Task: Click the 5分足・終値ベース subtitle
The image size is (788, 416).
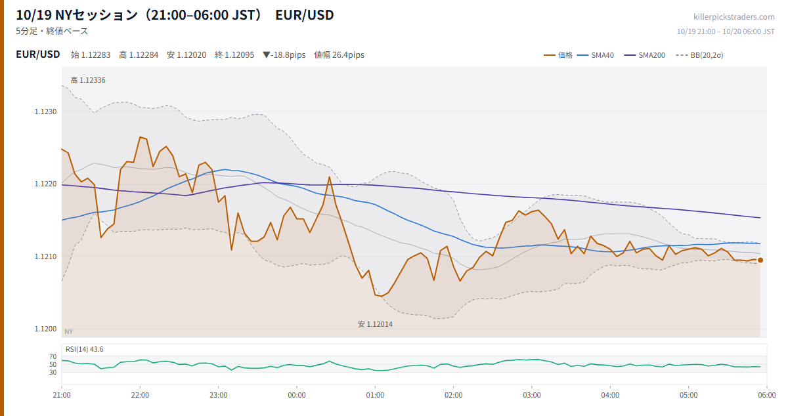Action: click(x=52, y=31)
